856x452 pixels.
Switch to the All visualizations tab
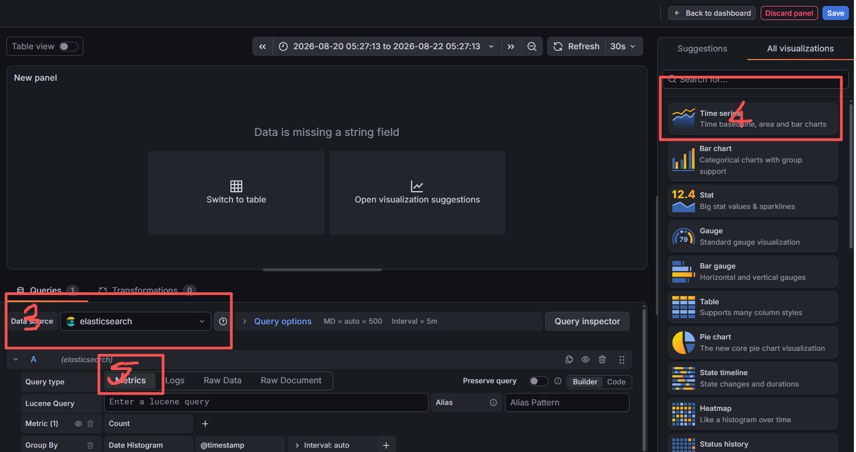click(x=800, y=48)
